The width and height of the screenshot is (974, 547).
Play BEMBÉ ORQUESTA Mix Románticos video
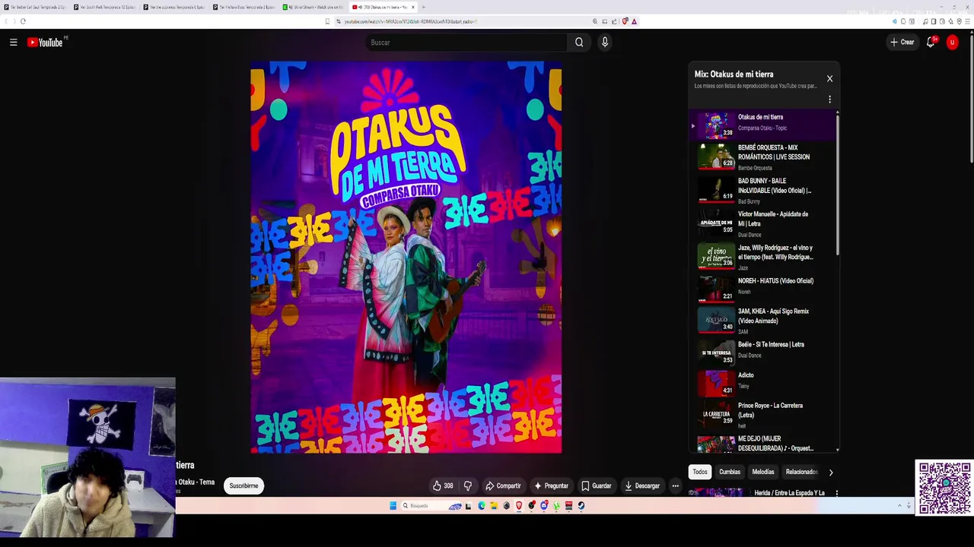pos(764,157)
